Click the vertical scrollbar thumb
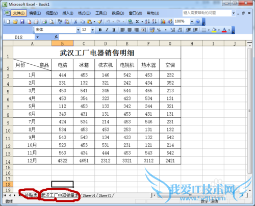The height and width of the screenshot is (206, 255). (x=249, y=111)
